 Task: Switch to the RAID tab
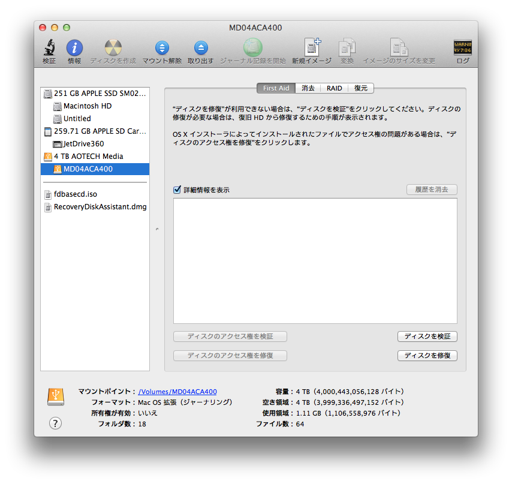coord(335,88)
